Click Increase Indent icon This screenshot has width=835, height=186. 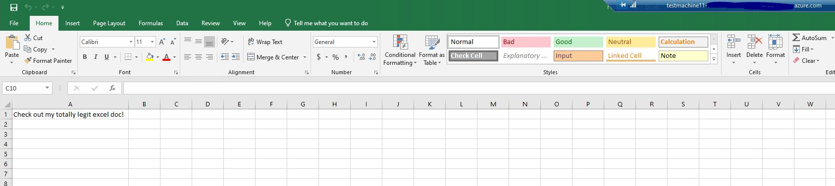pyautogui.click(x=236, y=57)
